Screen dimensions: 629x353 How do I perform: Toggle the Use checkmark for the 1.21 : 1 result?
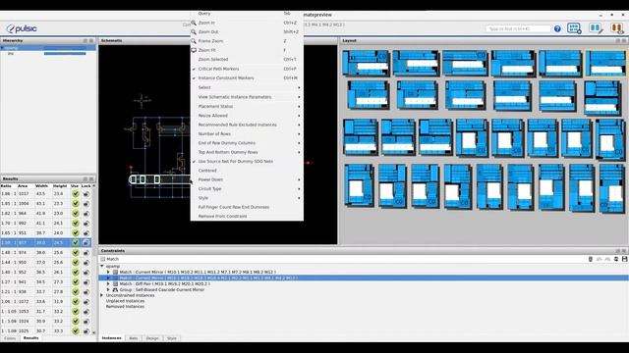click(x=75, y=292)
